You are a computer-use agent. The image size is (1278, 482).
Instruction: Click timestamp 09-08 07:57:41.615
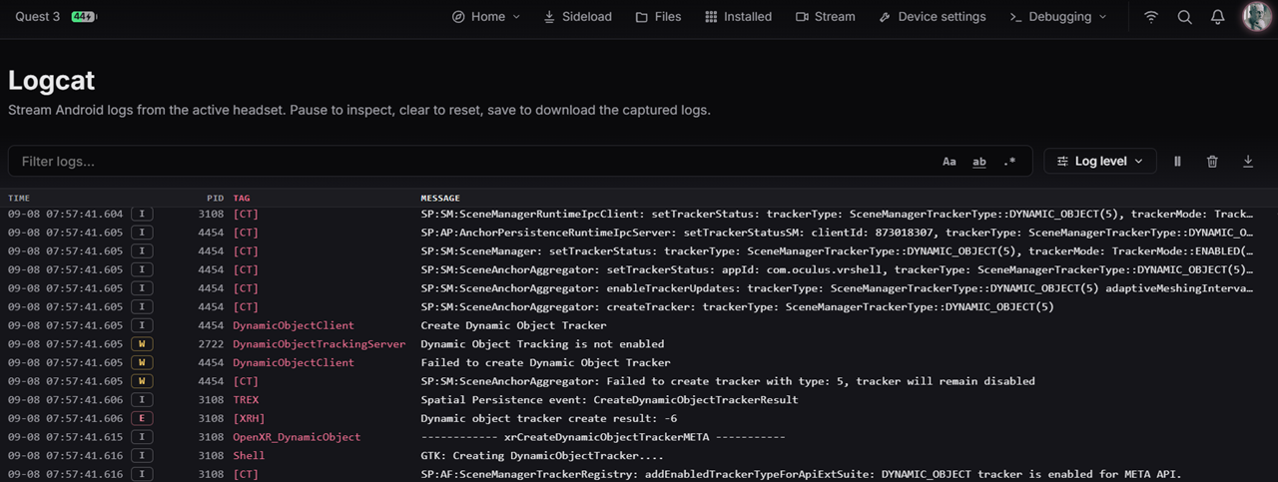click(x=66, y=437)
